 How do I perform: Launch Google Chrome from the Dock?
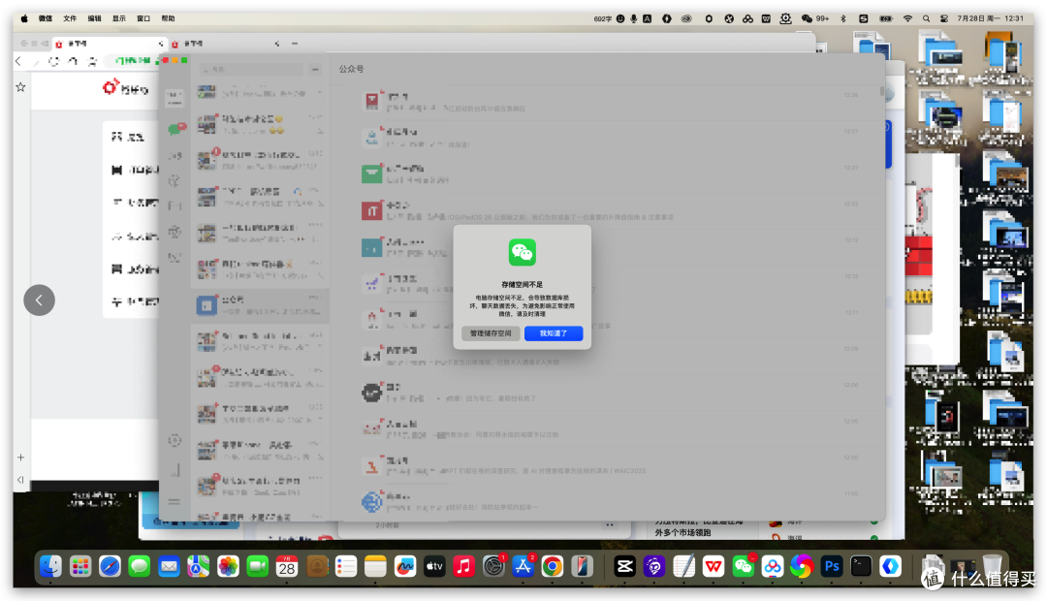tap(553, 567)
